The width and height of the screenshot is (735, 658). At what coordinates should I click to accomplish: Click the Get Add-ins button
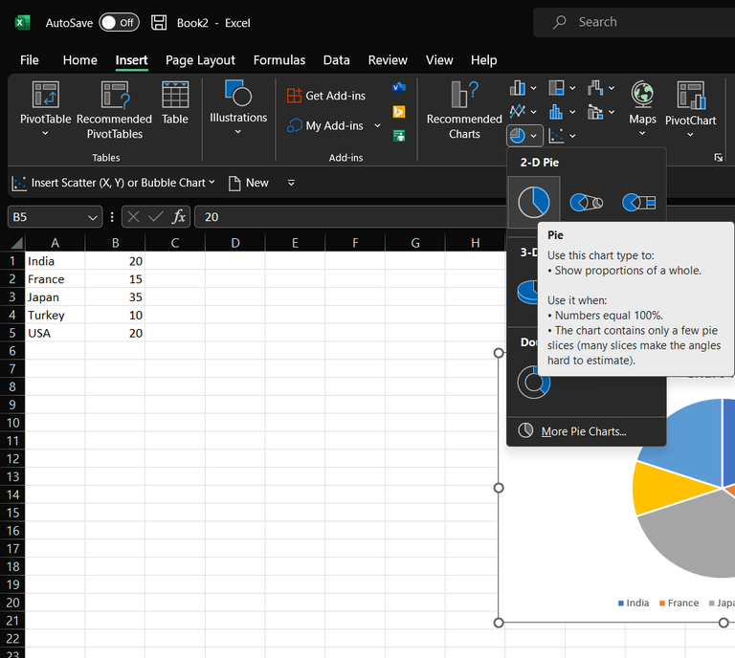(x=326, y=96)
